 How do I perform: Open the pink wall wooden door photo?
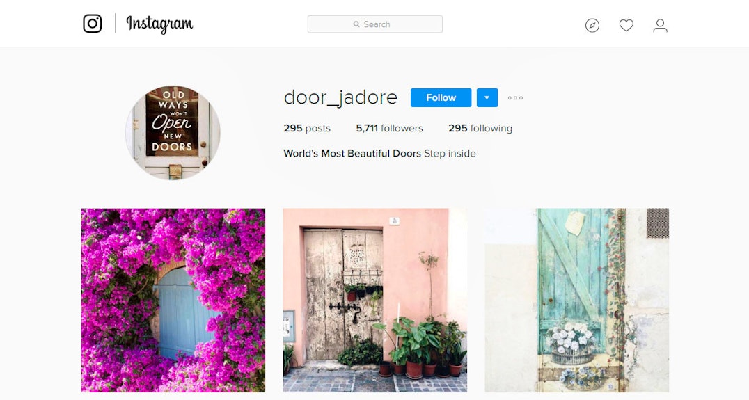click(x=375, y=301)
